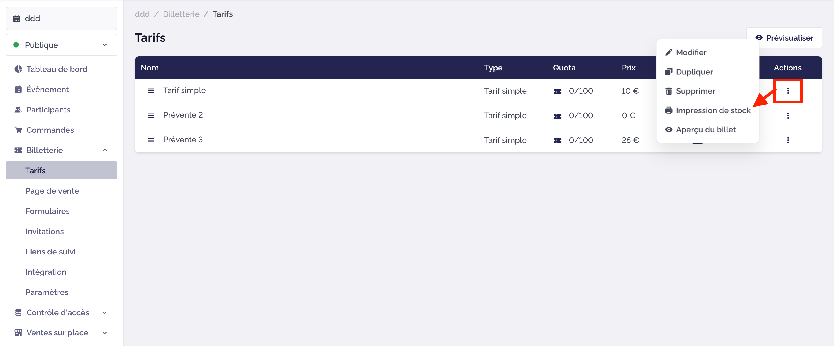This screenshot has height=346, width=834.
Task: Select Aperçu du billet menu entry
Action: (x=707, y=130)
